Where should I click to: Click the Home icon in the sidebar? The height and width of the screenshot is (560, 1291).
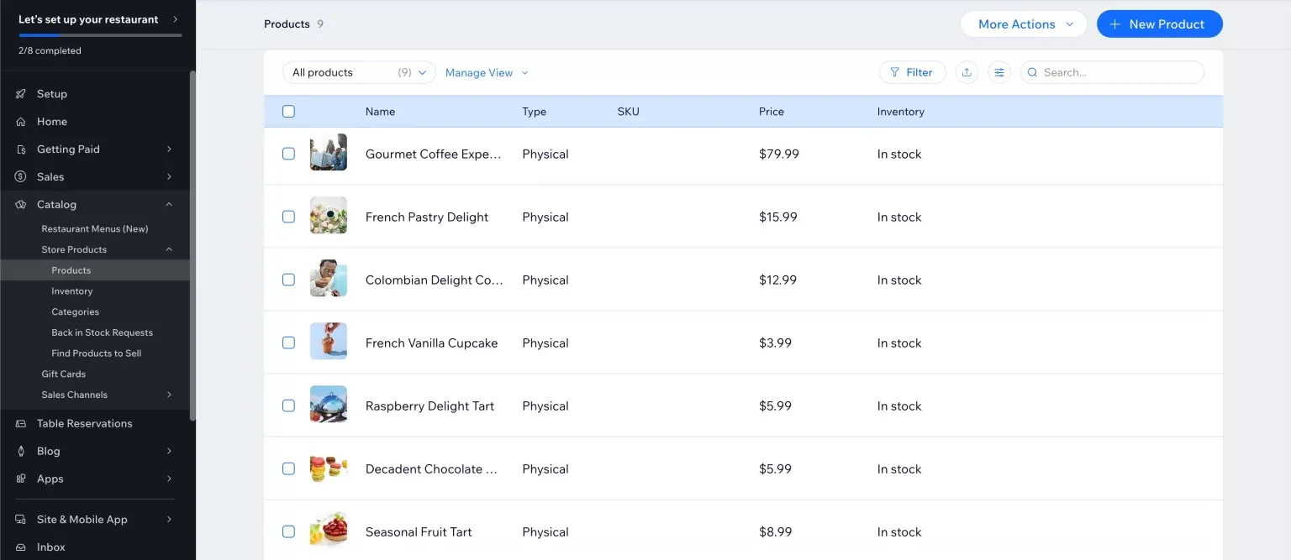20,121
